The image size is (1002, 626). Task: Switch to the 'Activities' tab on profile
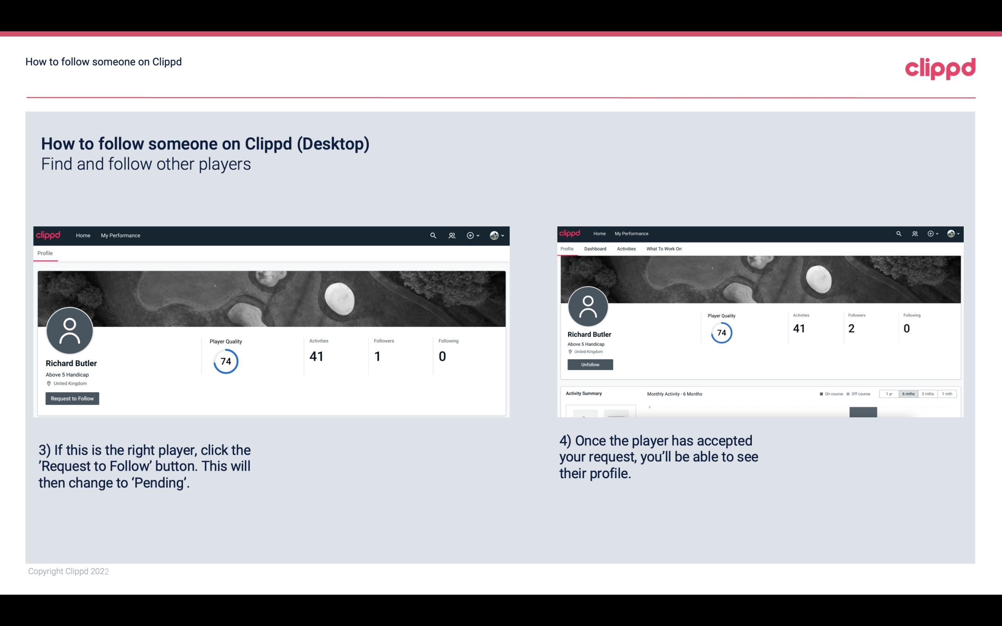tap(625, 249)
